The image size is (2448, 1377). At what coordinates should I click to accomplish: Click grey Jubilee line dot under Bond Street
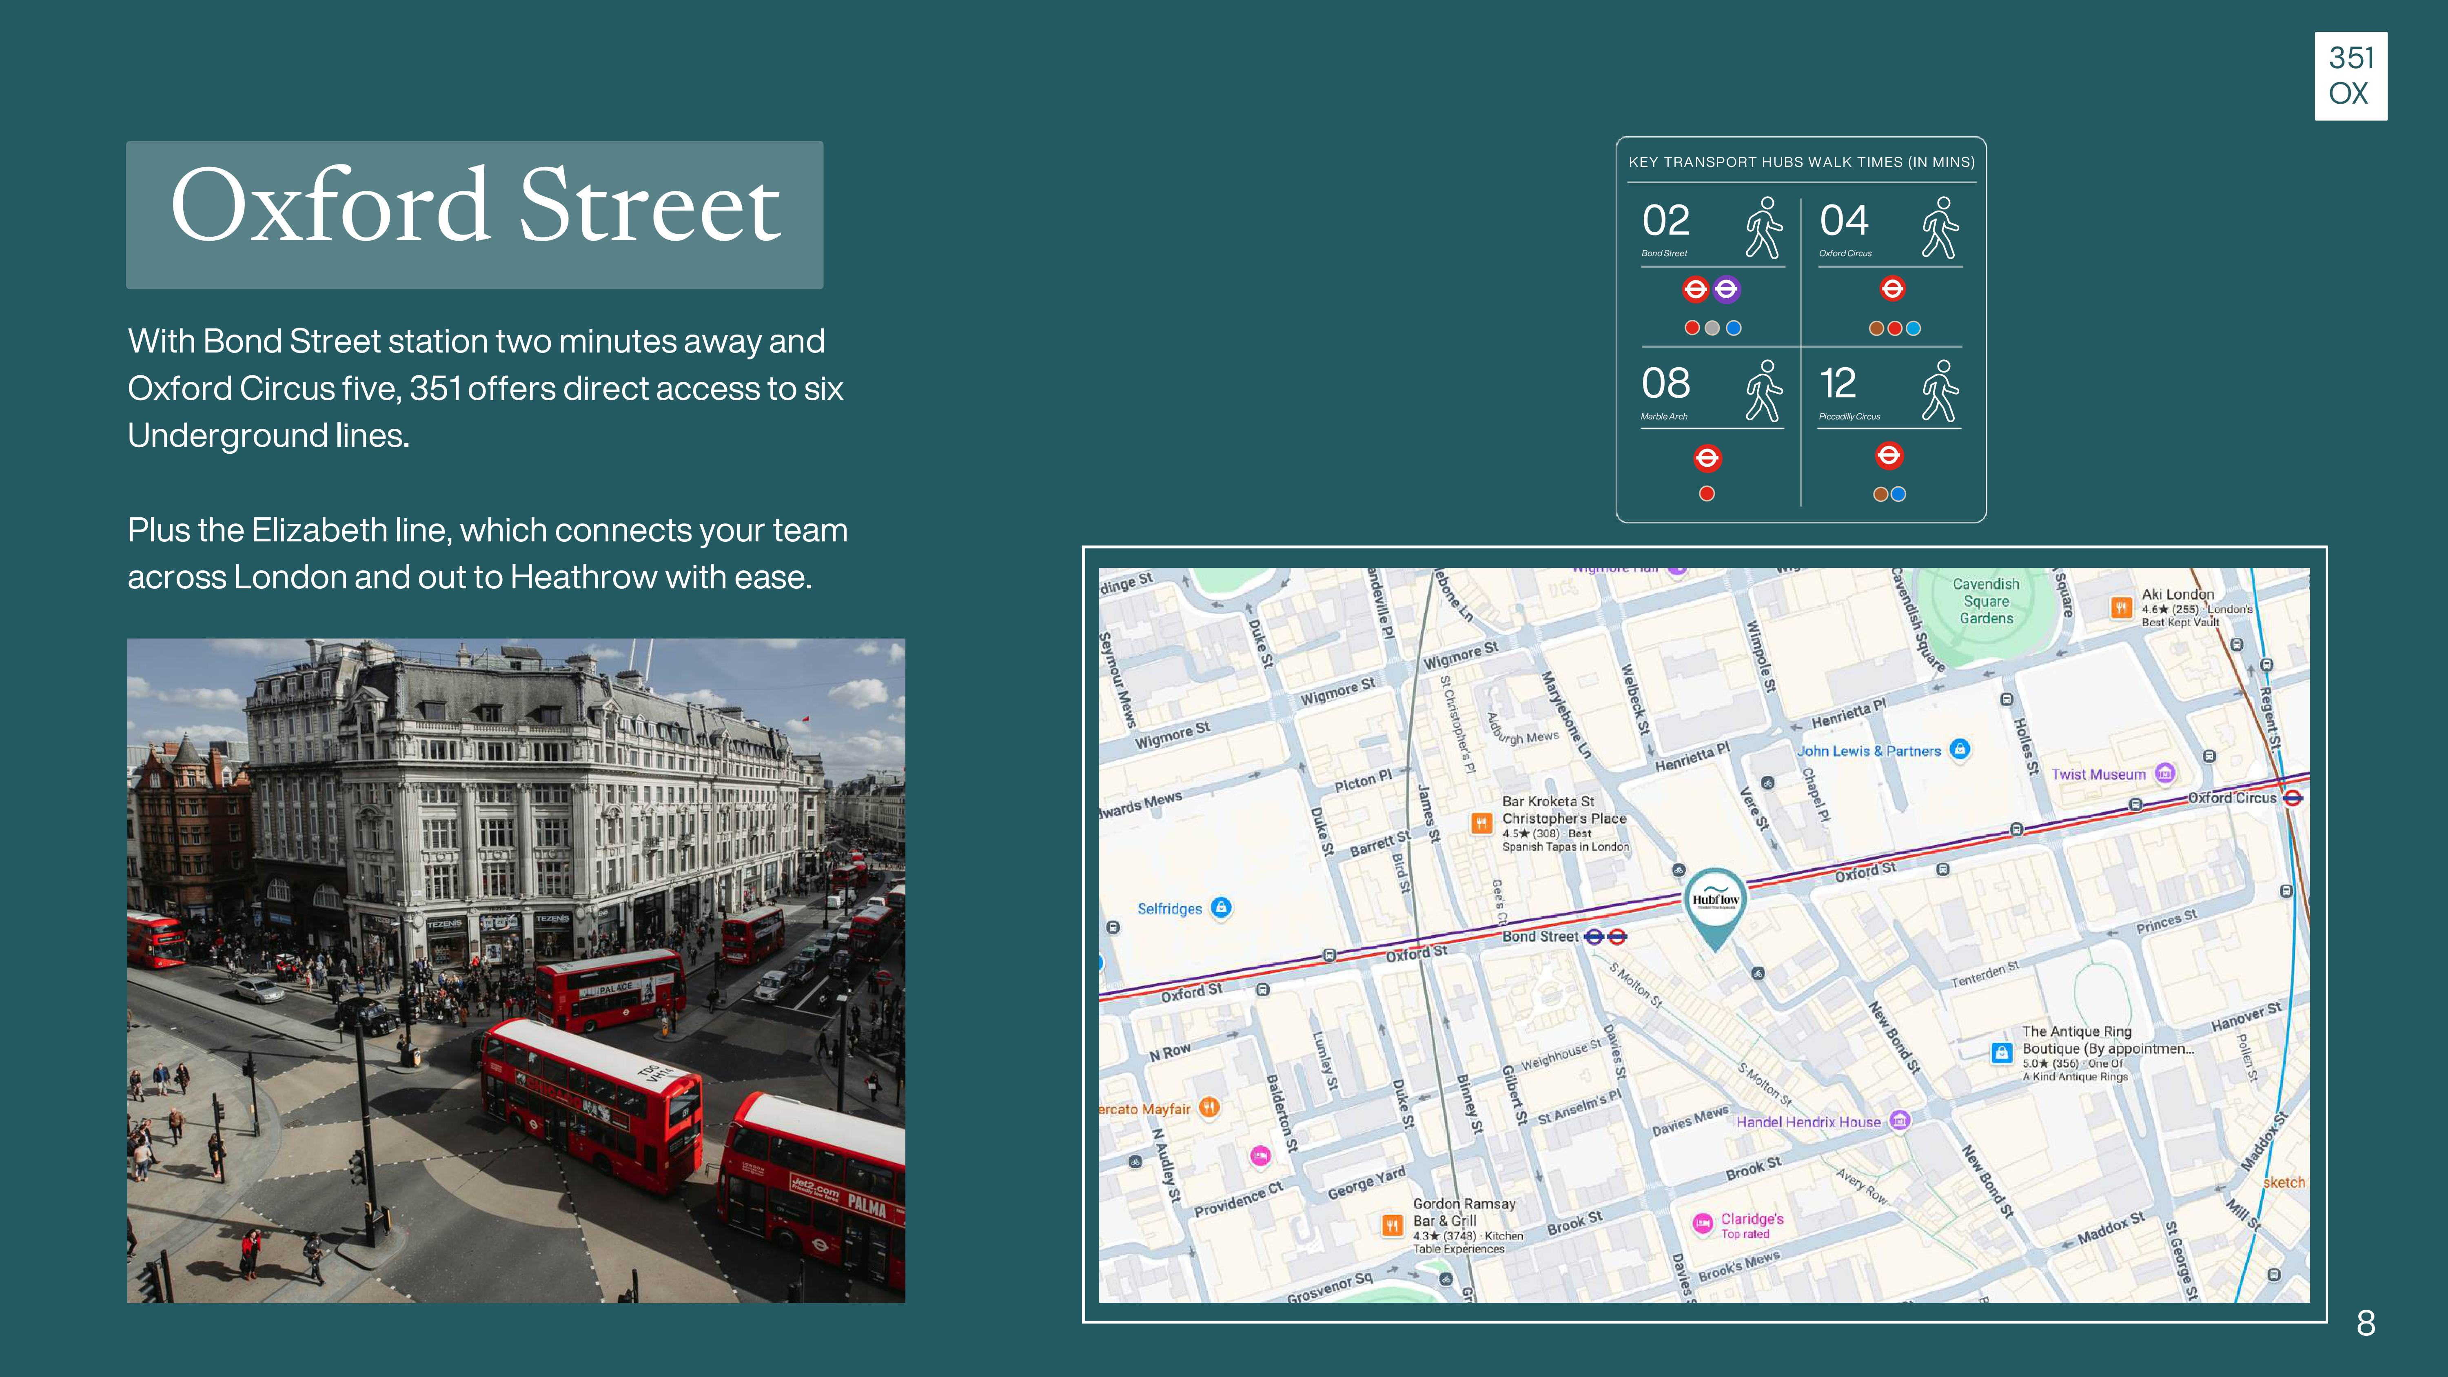pyautogui.click(x=1712, y=328)
